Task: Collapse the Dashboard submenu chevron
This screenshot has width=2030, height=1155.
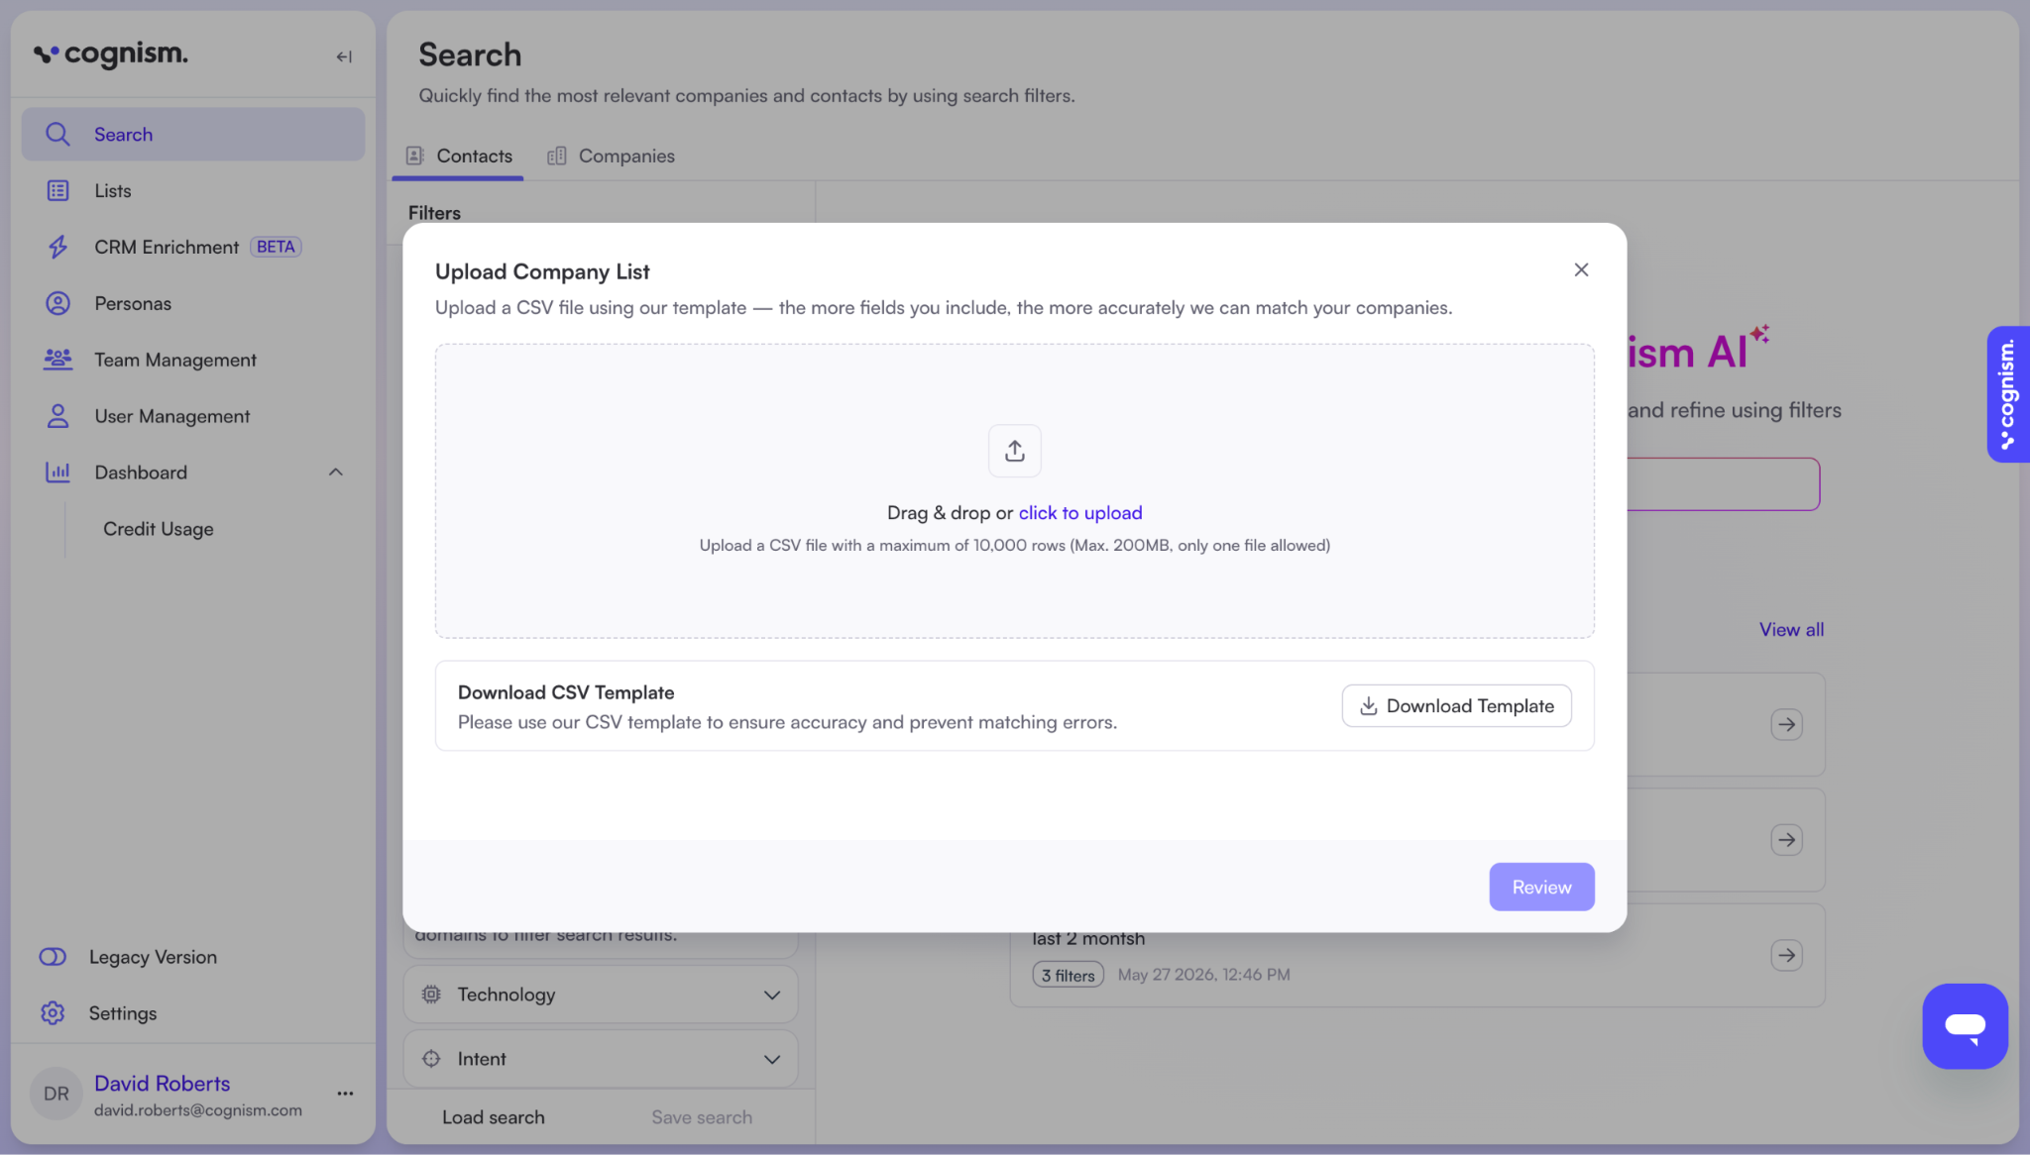Action: [336, 472]
